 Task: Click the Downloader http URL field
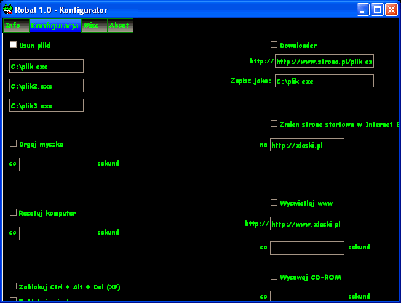tap(324, 61)
